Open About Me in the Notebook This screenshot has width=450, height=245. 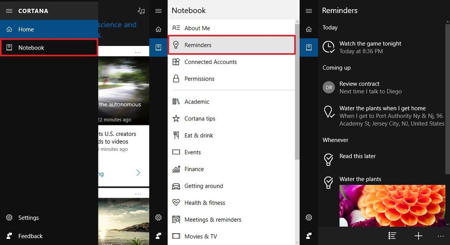(x=231, y=28)
